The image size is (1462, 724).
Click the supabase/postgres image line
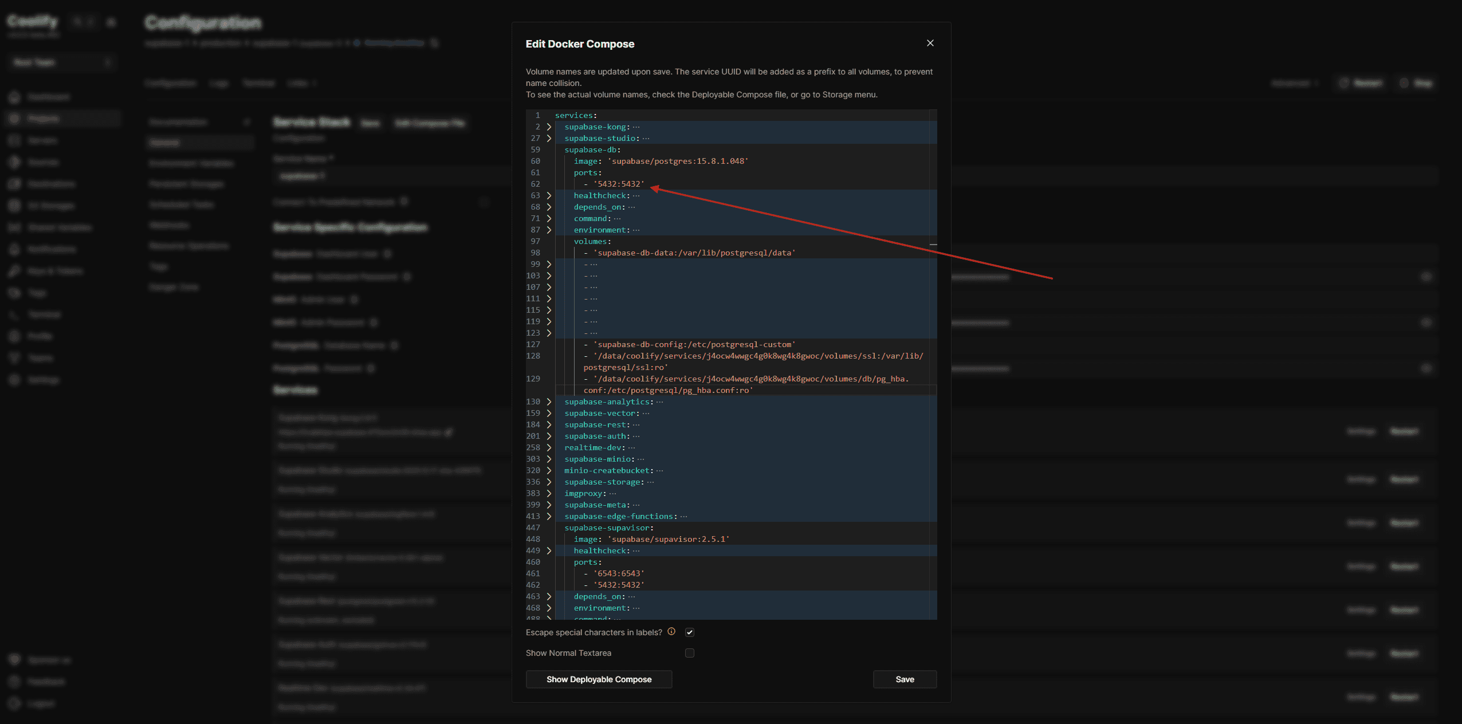pyautogui.click(x=678, y=161)
